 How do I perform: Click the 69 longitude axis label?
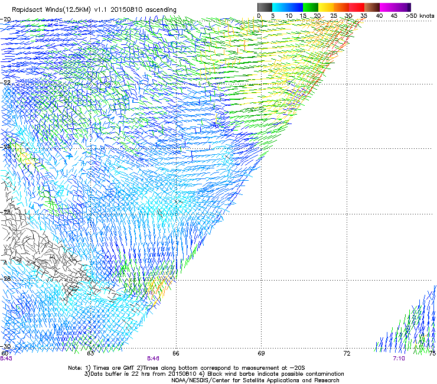pyautogui.click(x=261, y=353)
